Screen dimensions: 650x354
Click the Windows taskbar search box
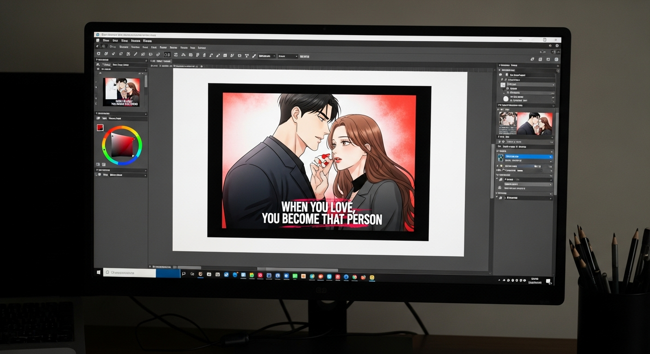click(129, 273)
